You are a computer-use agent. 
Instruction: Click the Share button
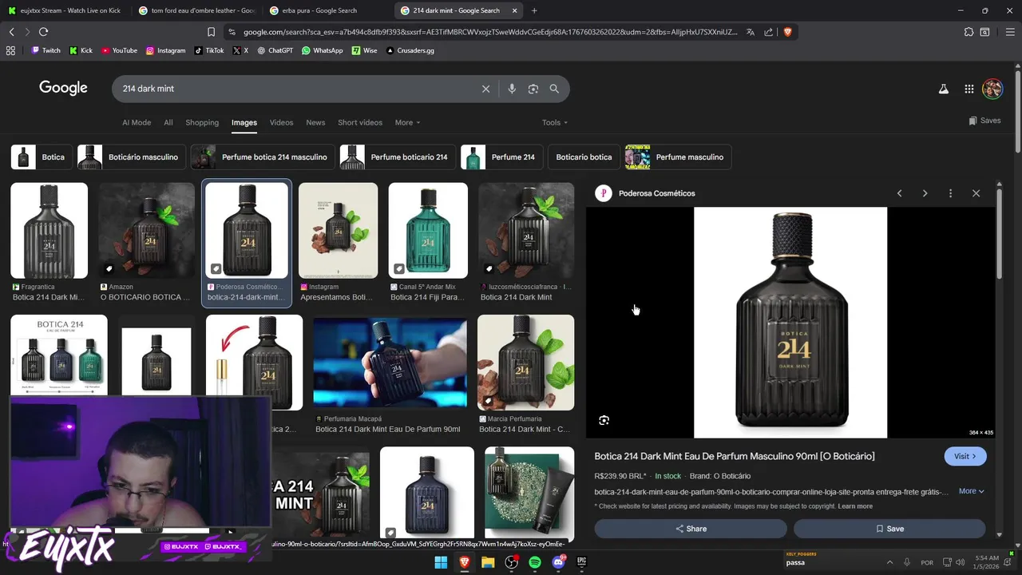[x=691, y=529]
